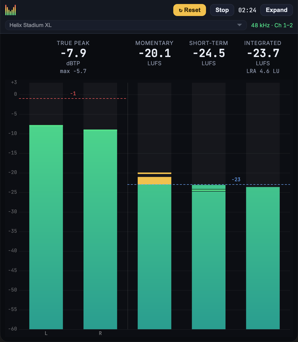Viewport: 298px width, 342px height.
Task: Click the blue -23 target loudness label
Action: (x=236, y=179)
